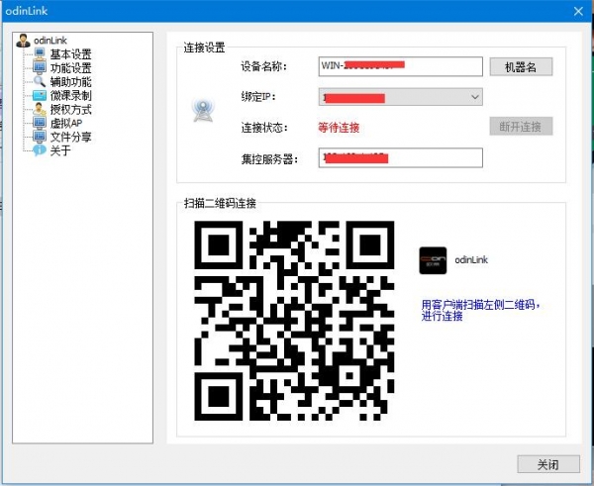Click the 辅助功能 magnifier icon
Viewport: 594px width, 486px height.
tap(40, 81)
